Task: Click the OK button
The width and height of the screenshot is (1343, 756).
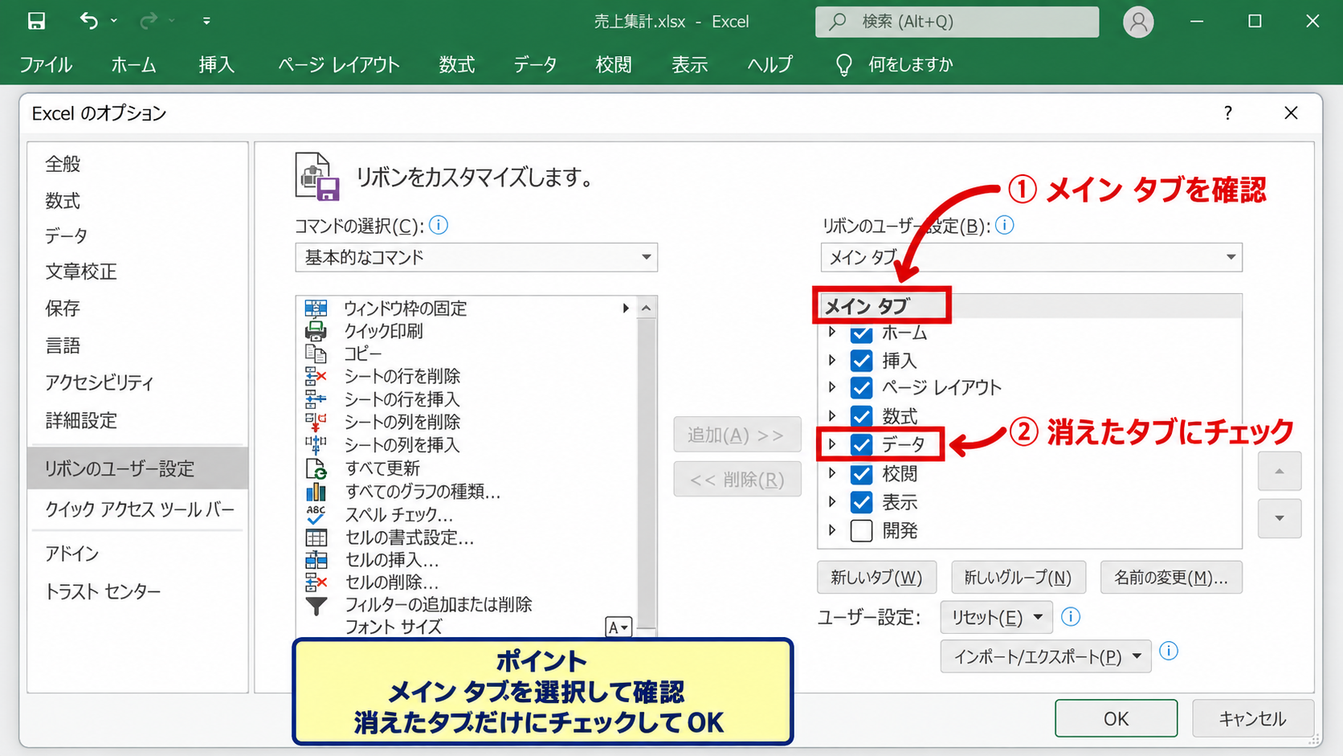Action: point(1116,718)
